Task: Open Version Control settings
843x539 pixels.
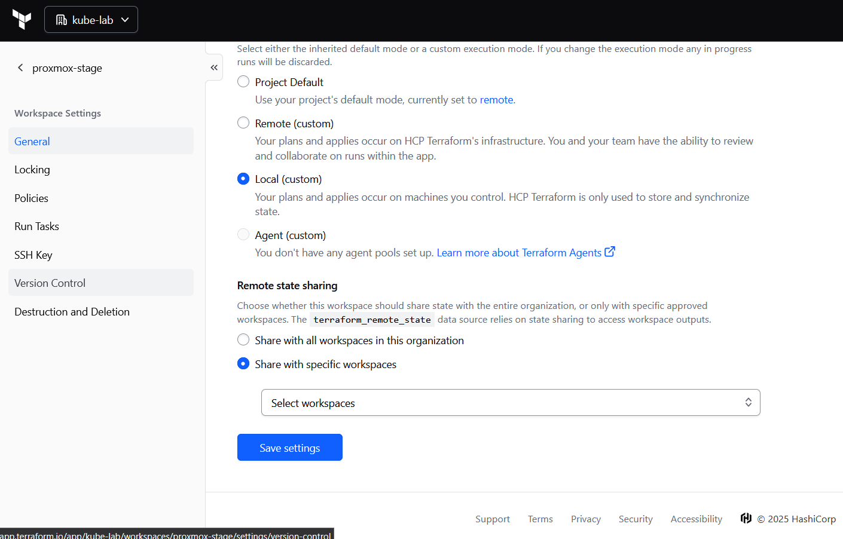Action: pos(50,283)
